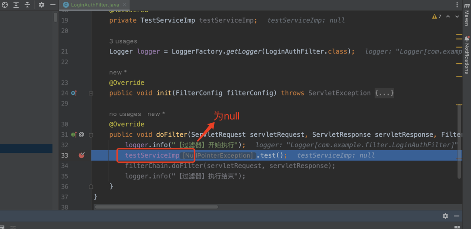Expand all items in project panel
471x229 pixels.
[16, 5]
